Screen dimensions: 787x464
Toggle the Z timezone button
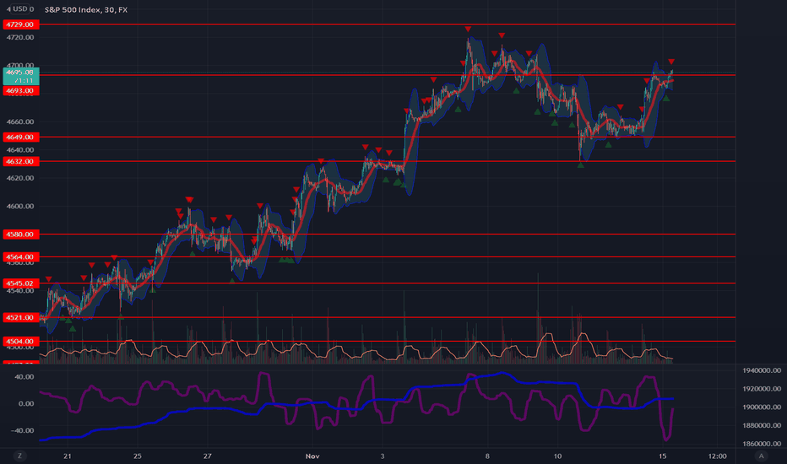coord(20,456)
